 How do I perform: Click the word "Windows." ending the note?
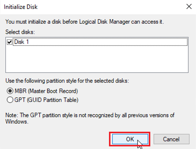tap(16, 121)
